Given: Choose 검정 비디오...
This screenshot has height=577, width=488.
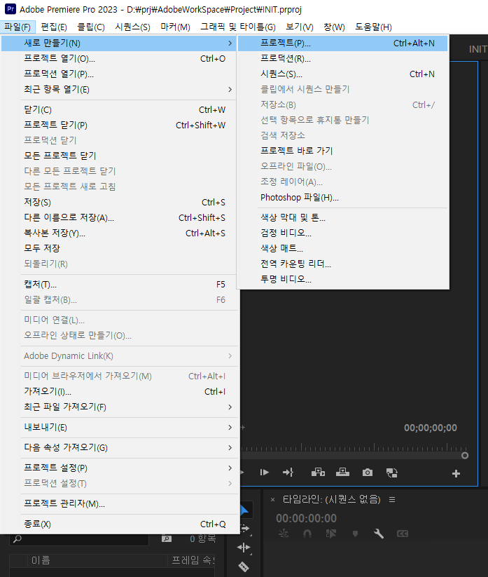Looking at the screenshot, I should tap(342, 233).
